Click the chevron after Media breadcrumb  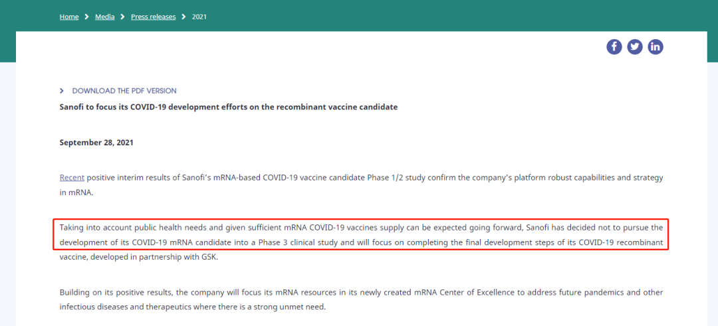point(123,17)
